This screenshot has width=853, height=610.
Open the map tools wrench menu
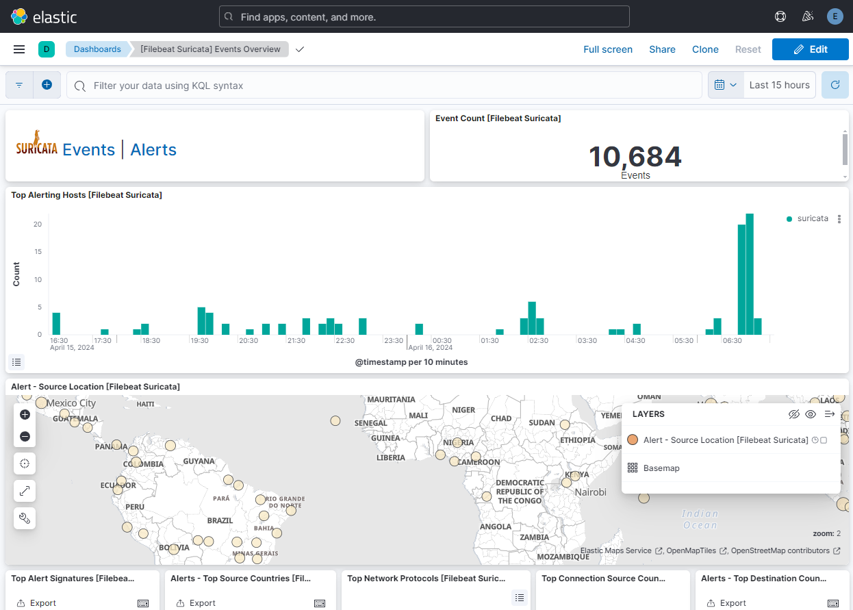click(x=25, y=518)
